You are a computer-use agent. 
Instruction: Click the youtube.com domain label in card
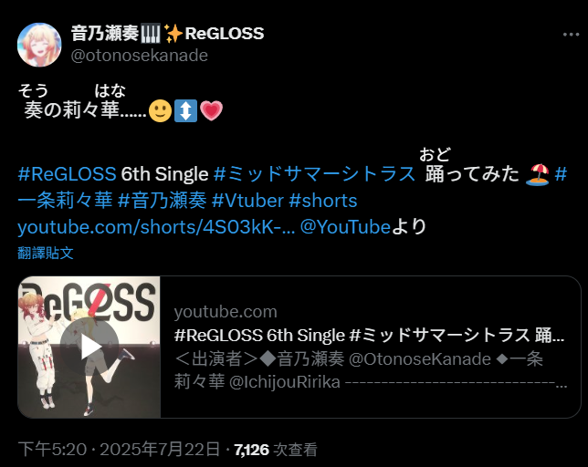click(x=226, y=312)
